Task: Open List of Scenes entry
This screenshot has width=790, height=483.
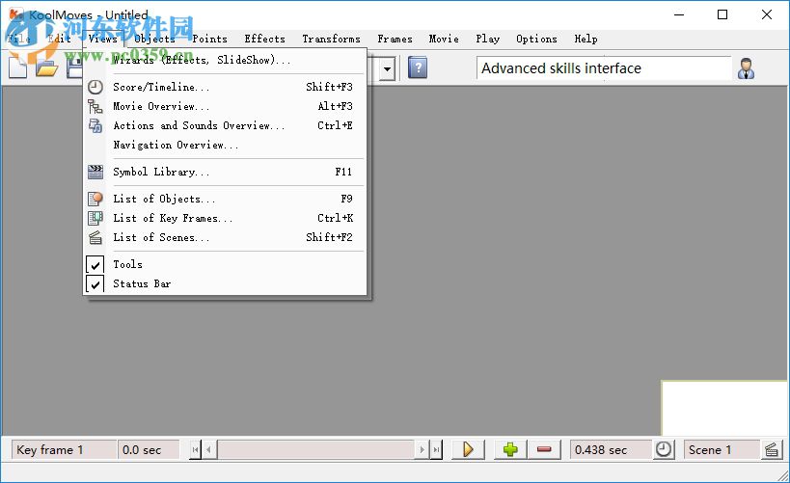Action: point(225,237)
